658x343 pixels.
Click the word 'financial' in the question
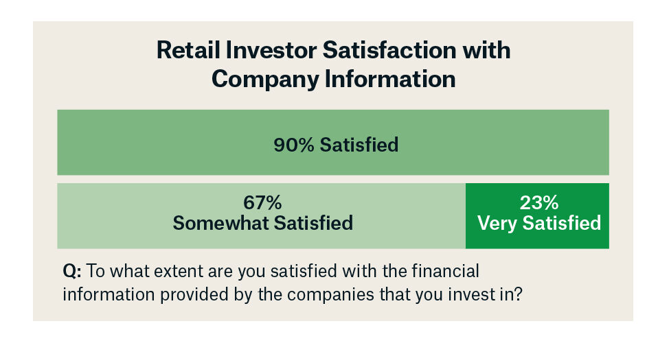click(445, 271)
